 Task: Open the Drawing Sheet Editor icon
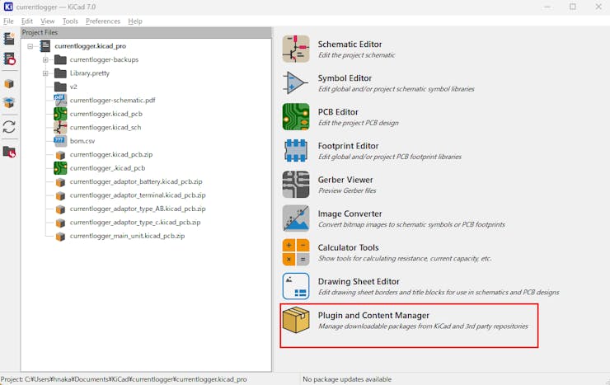point(296,286)
